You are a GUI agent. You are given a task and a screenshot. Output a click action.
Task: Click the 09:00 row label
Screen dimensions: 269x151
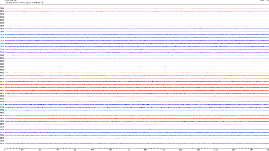pyautogui.click(x=2, y=61)
